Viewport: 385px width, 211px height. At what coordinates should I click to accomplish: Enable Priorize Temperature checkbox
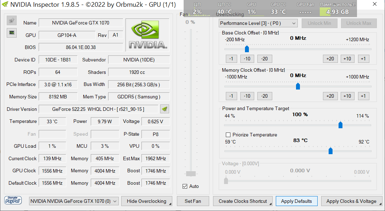[228, 135]
